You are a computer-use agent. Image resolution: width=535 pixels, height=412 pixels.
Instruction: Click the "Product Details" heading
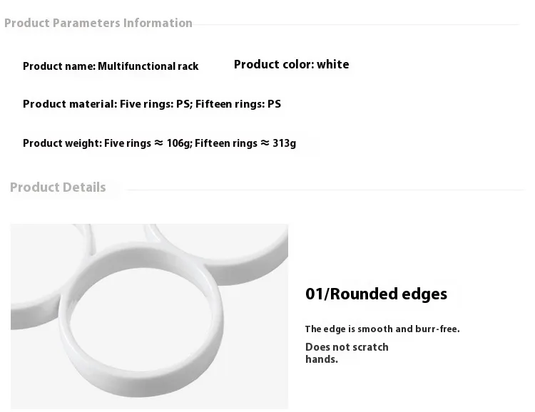point(58,187)
